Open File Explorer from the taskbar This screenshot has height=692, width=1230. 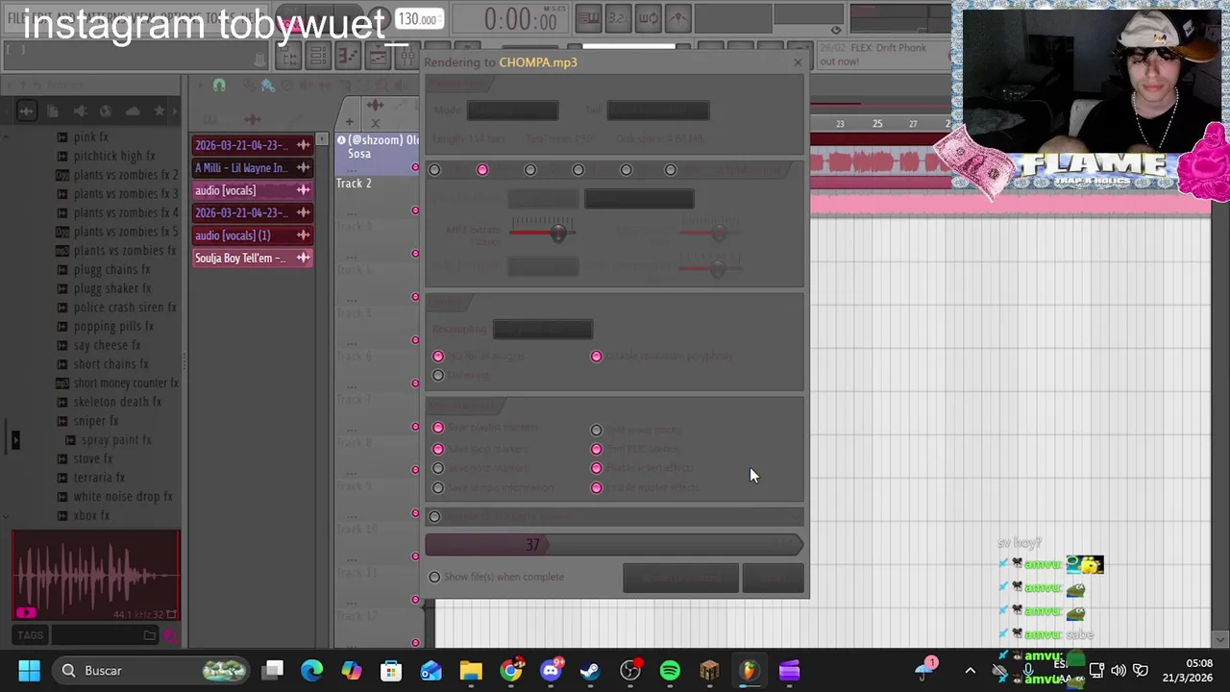click(x=471, y=670)
